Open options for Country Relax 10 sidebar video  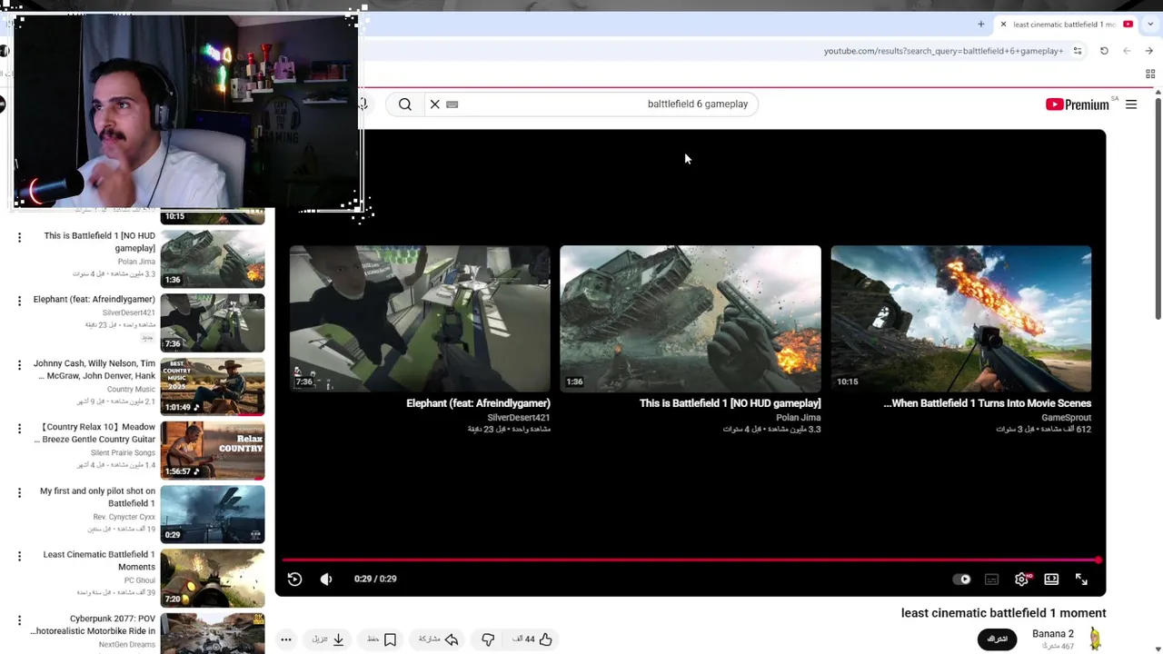click(19, 428)
